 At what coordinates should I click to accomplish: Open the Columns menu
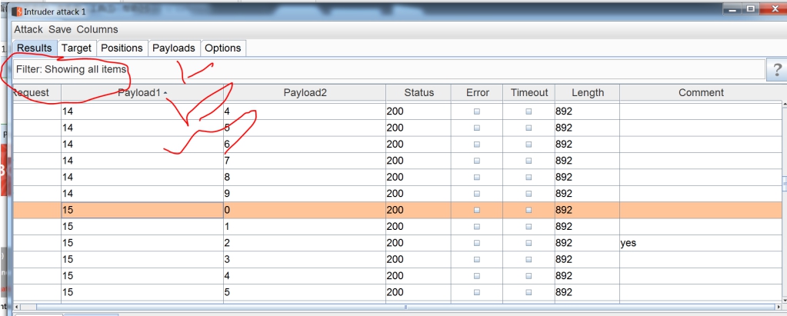[x=98, y=29]
